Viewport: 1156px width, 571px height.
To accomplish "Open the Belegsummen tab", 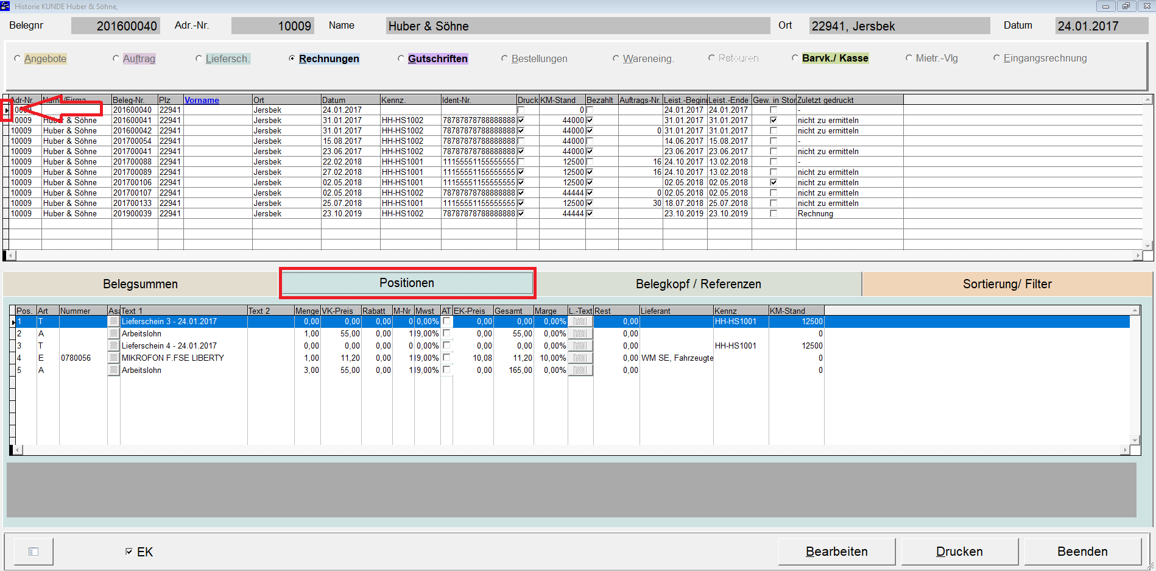I will pos(141,284).
